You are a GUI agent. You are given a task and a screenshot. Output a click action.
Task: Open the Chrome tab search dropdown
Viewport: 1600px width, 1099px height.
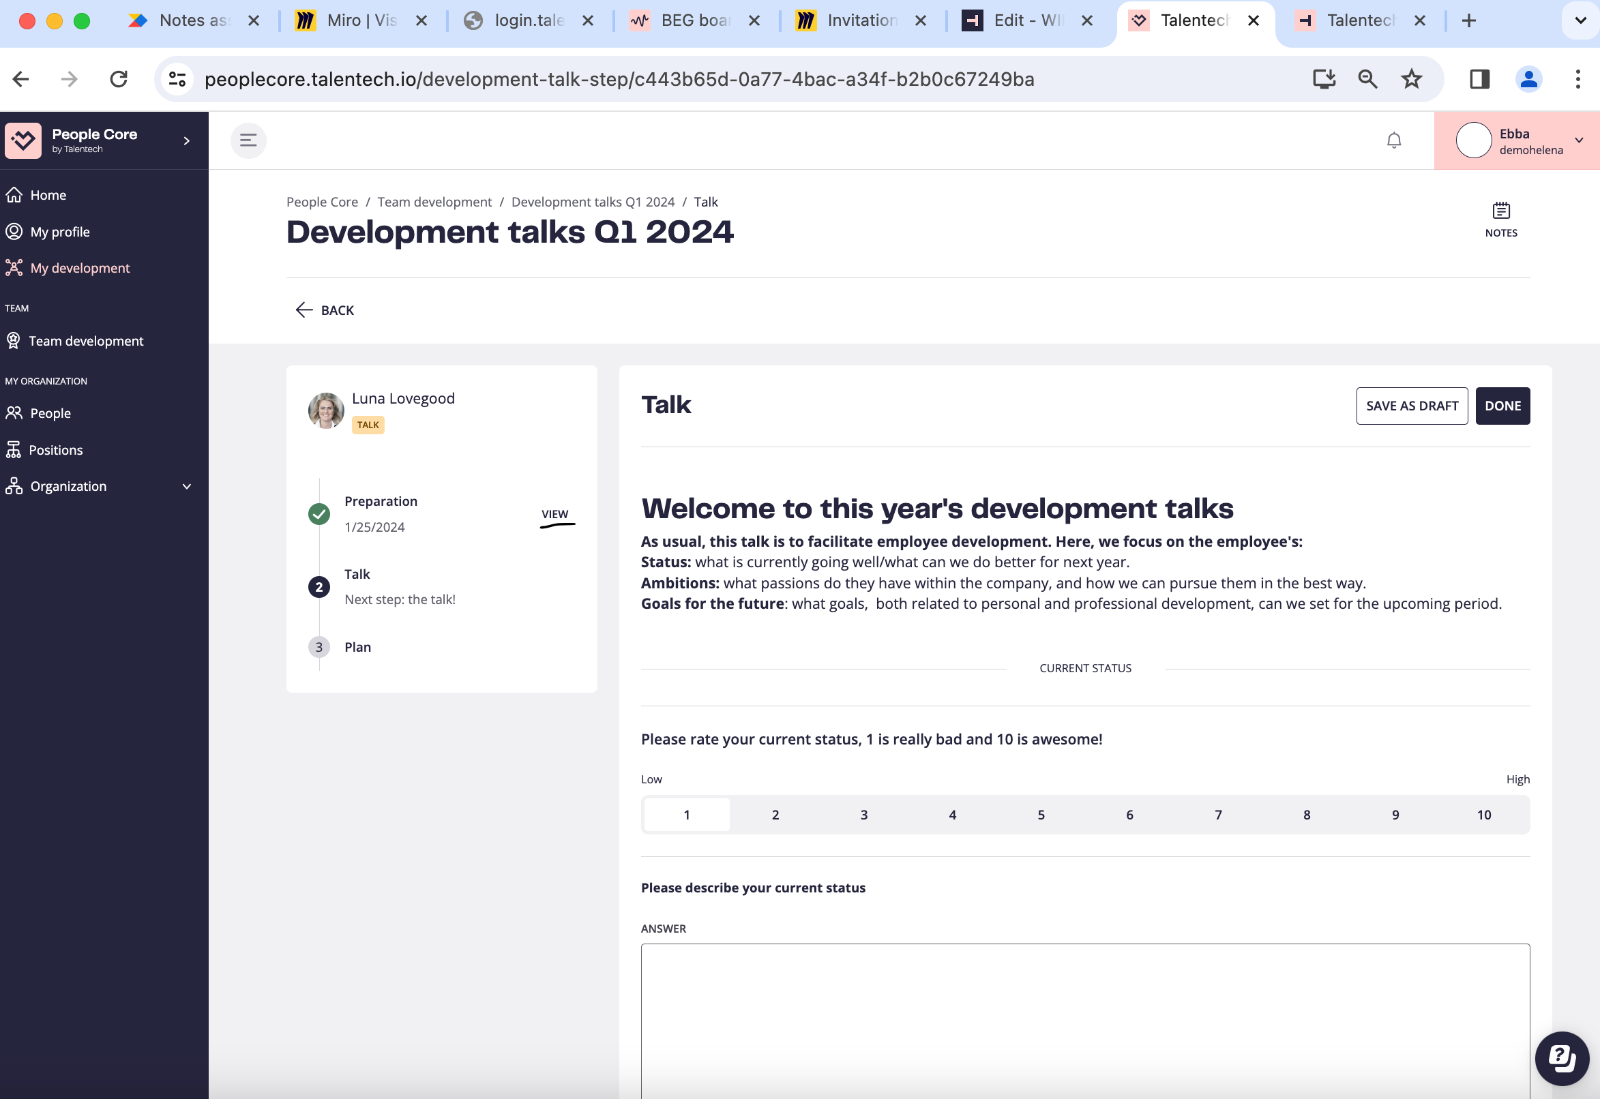click(x=1580, y=20)
